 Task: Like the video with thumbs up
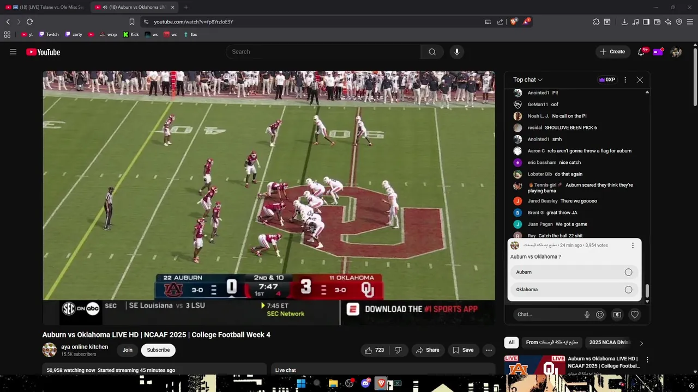click(x=375, y=350)
